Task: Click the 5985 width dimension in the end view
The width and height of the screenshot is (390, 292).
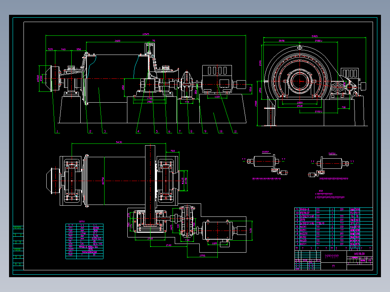Action: 315,36
